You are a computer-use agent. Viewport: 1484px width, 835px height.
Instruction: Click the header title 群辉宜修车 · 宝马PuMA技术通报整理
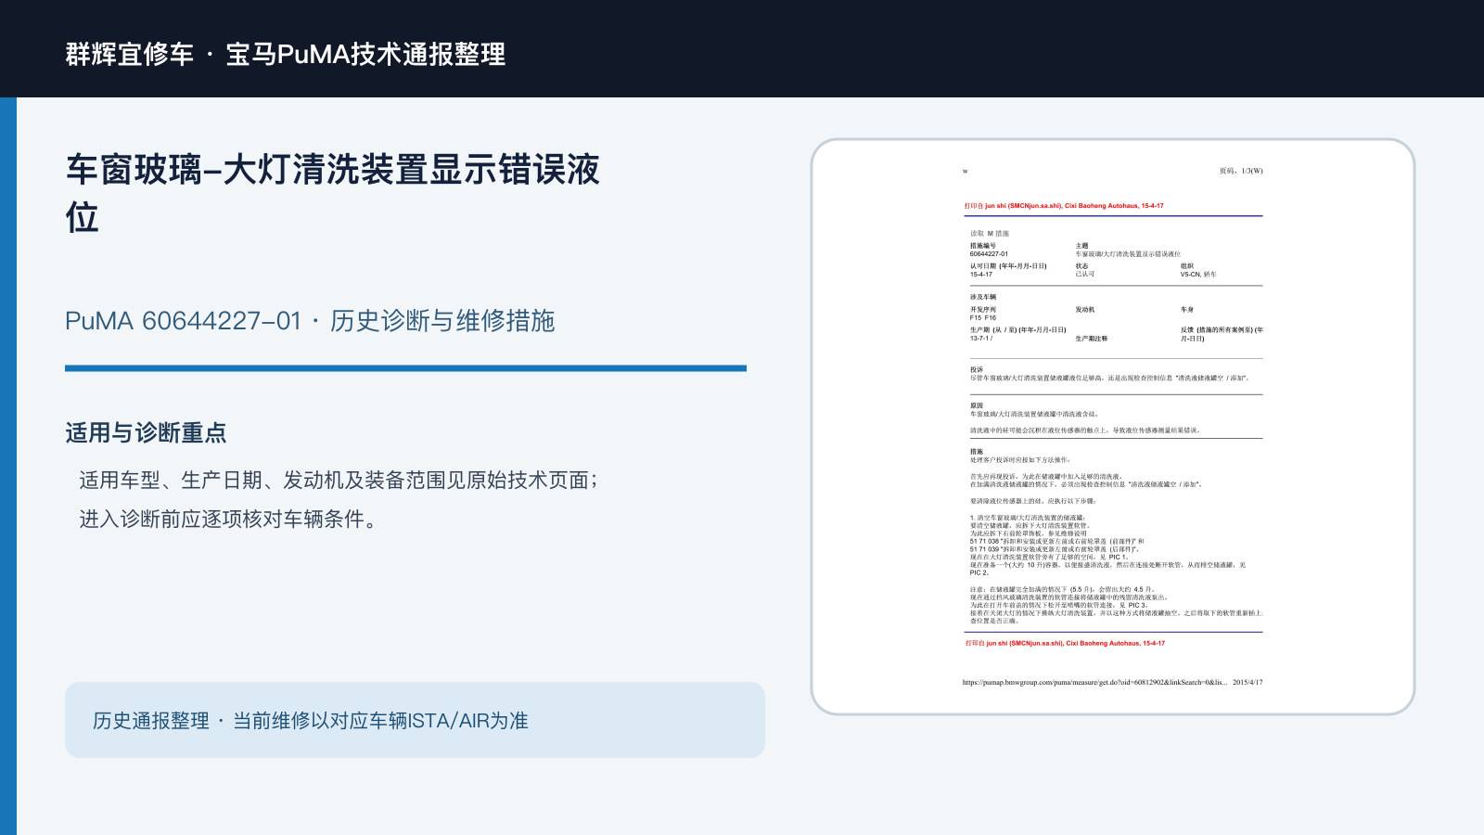[x=286, y=54]
